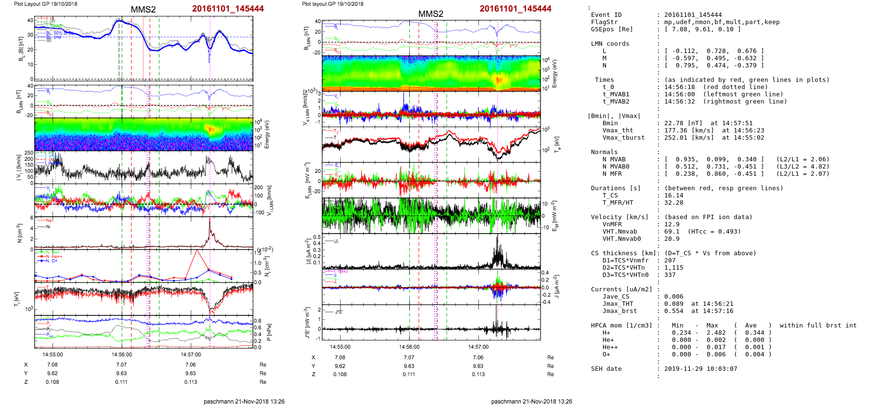Image resolution: width=869 pixels, height=405 pixels.
Task: Click the middle plot's 'MMS2' title
Action: coord(431,14)
